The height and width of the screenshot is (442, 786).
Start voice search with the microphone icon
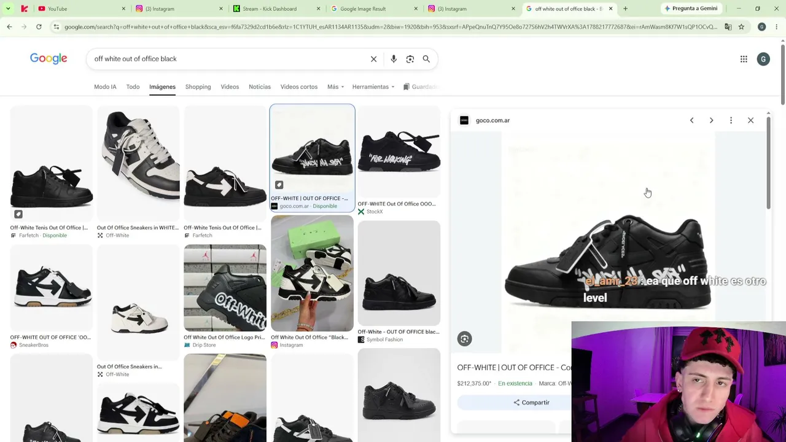[394, 59]
